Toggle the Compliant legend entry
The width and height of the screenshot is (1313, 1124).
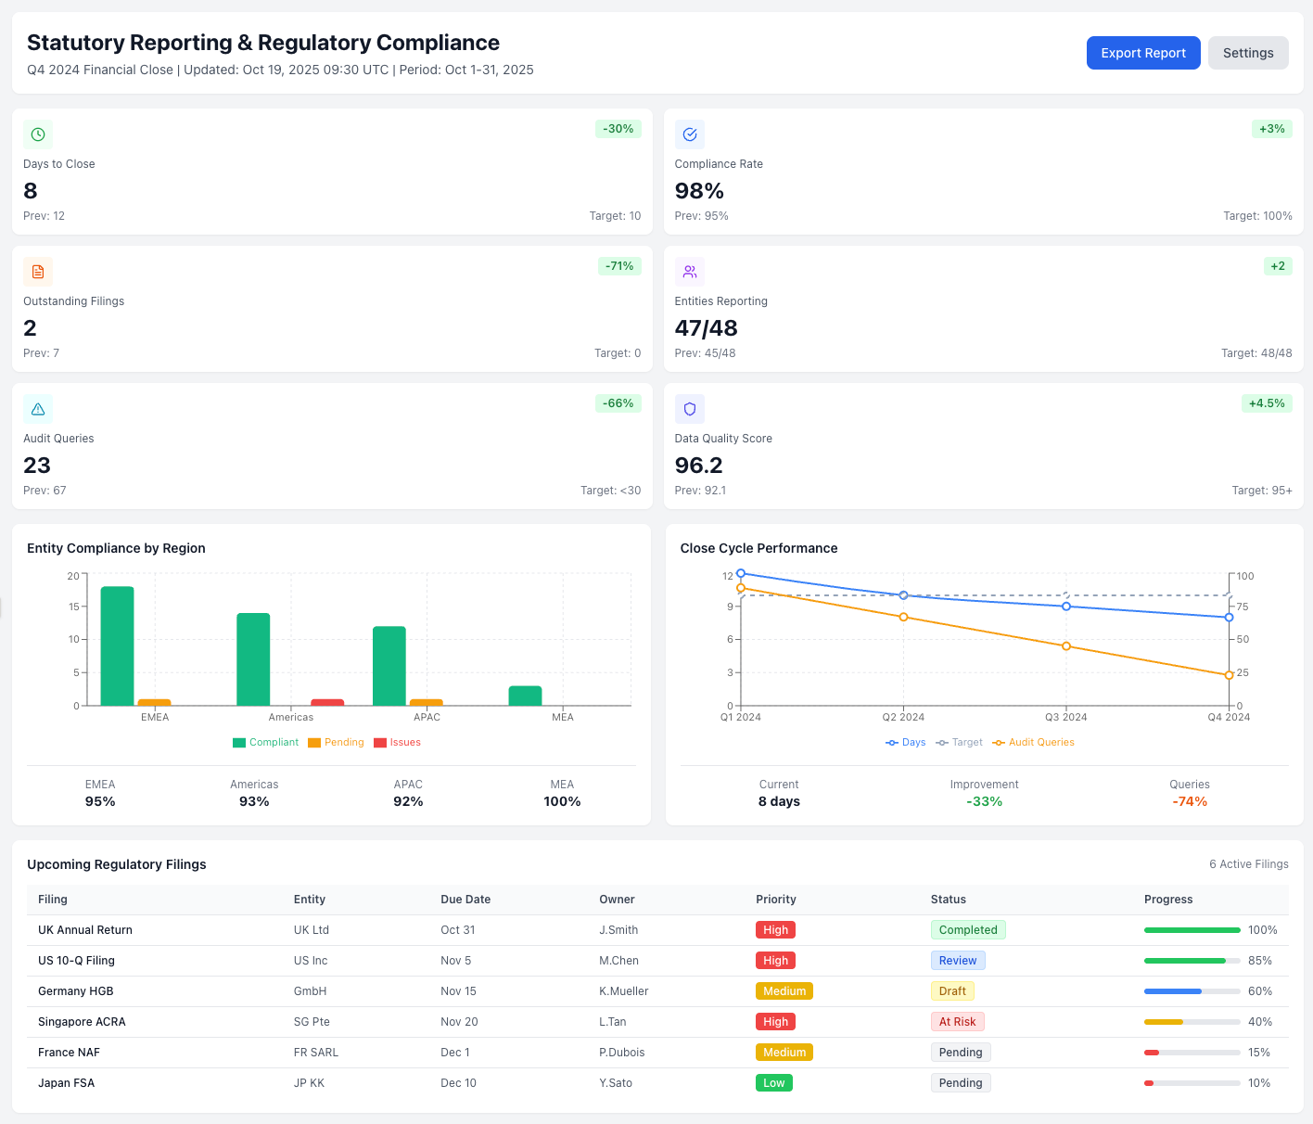tap(266, 743)
